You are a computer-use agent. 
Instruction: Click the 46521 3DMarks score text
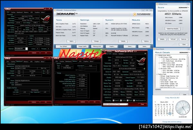[x=173, y=14]
